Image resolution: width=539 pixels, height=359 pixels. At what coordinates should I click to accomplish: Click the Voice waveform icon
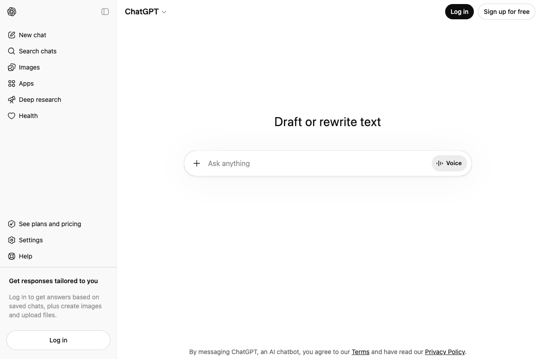tap(440, 163)
